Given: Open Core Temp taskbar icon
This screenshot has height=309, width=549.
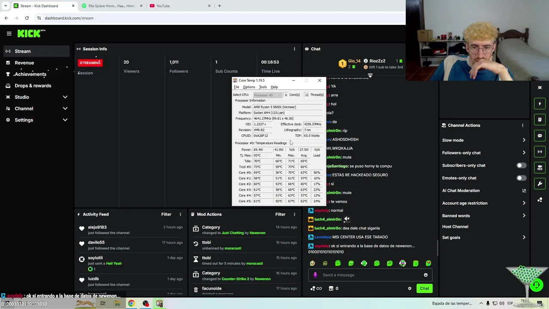Looking at the screenshot, I should 160,303.
